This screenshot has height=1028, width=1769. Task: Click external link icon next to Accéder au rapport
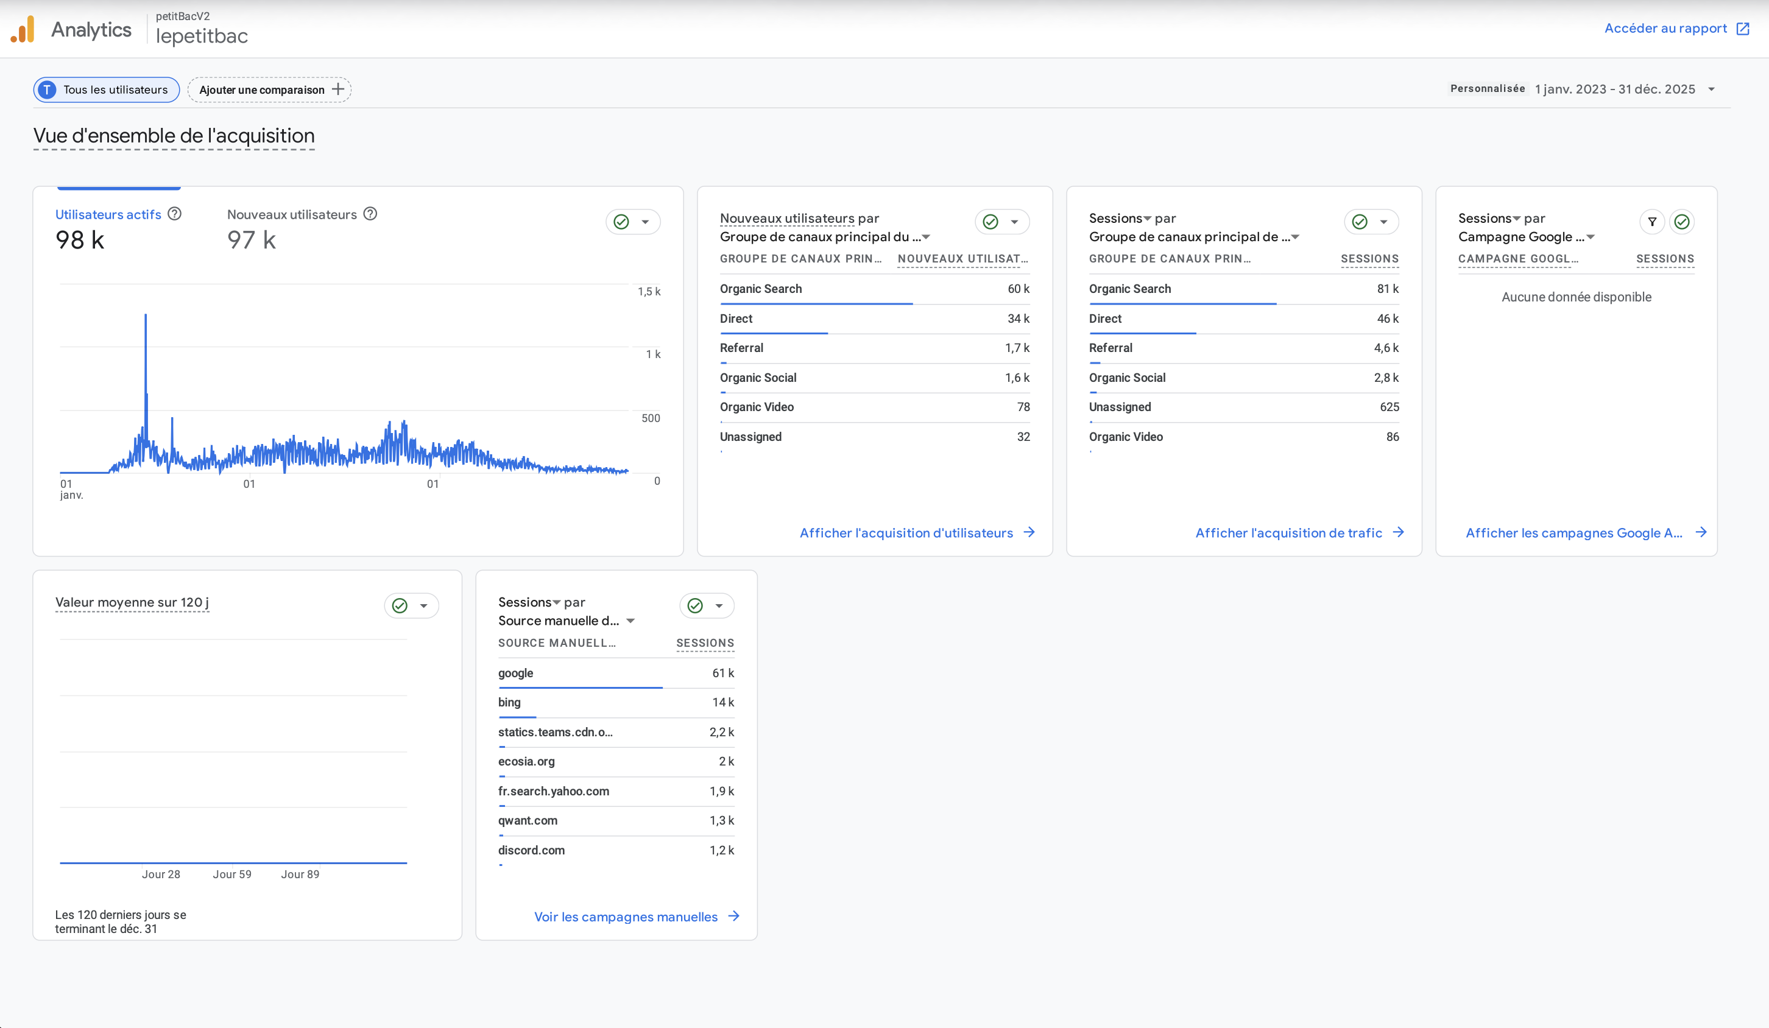tap(1742, 29)
